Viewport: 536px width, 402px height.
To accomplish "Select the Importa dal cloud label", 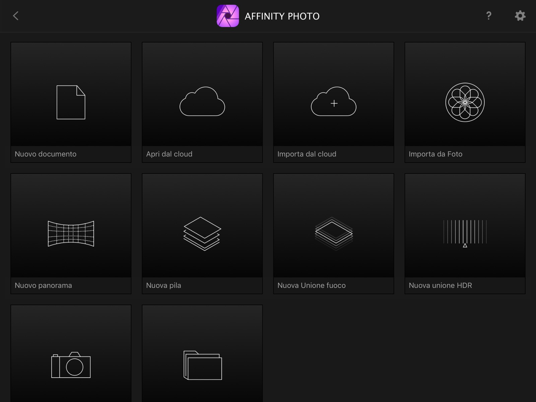I will pos(307,154).
